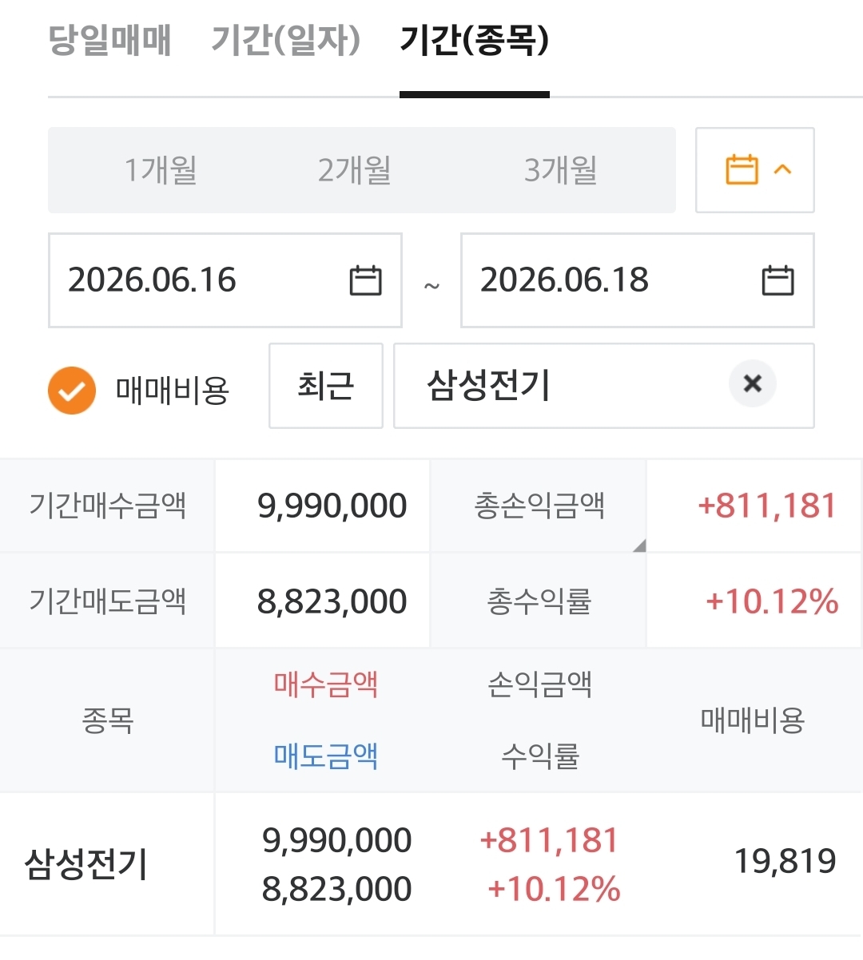
Task: Click the end date field 2026.06.18
Action: tap(638, 280)
